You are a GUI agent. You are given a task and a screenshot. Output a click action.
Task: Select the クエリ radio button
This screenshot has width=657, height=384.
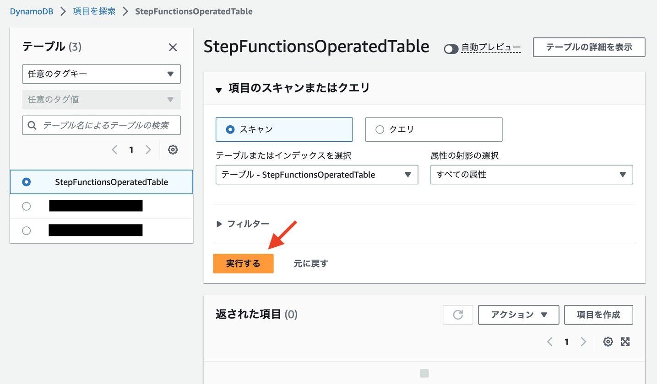tap(380, 129)
